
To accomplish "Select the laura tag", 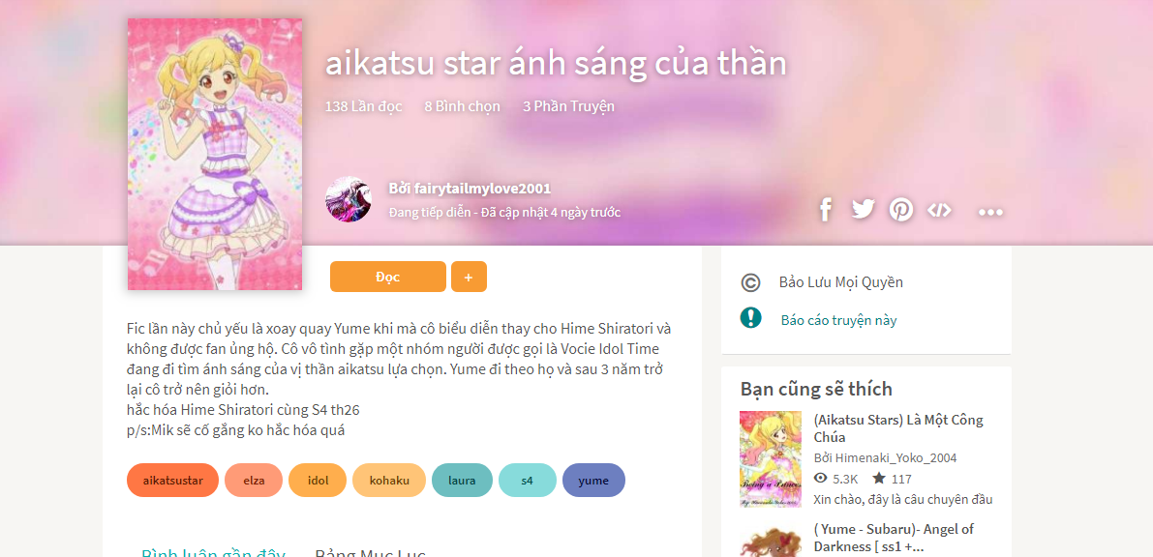I will pos(462,481).
